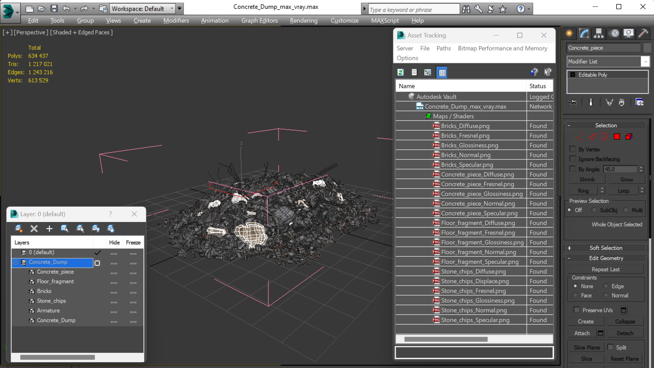Click the Slice Plane button

(x=587, y=347)
